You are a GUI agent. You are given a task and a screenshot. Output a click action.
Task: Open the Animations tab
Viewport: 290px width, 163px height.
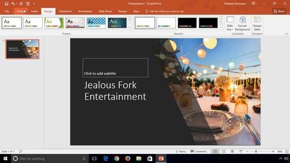85,11
